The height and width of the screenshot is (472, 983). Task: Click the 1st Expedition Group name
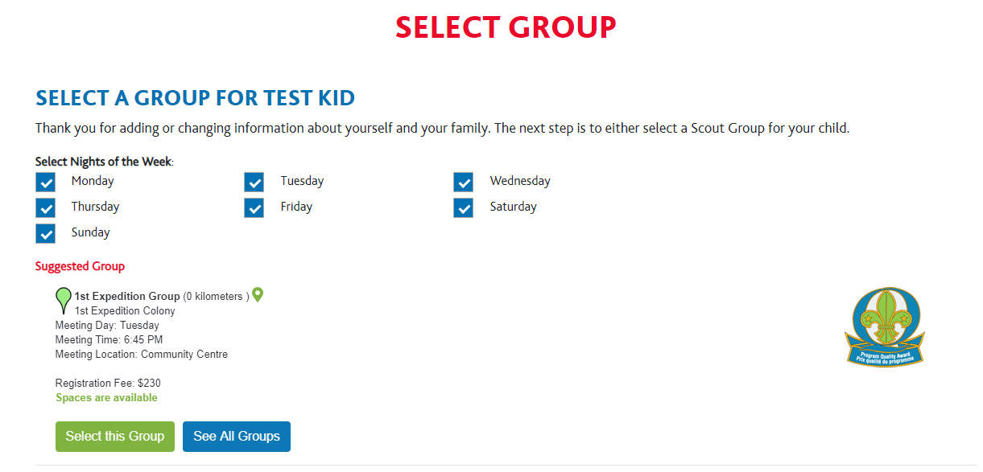click(127, 297)
